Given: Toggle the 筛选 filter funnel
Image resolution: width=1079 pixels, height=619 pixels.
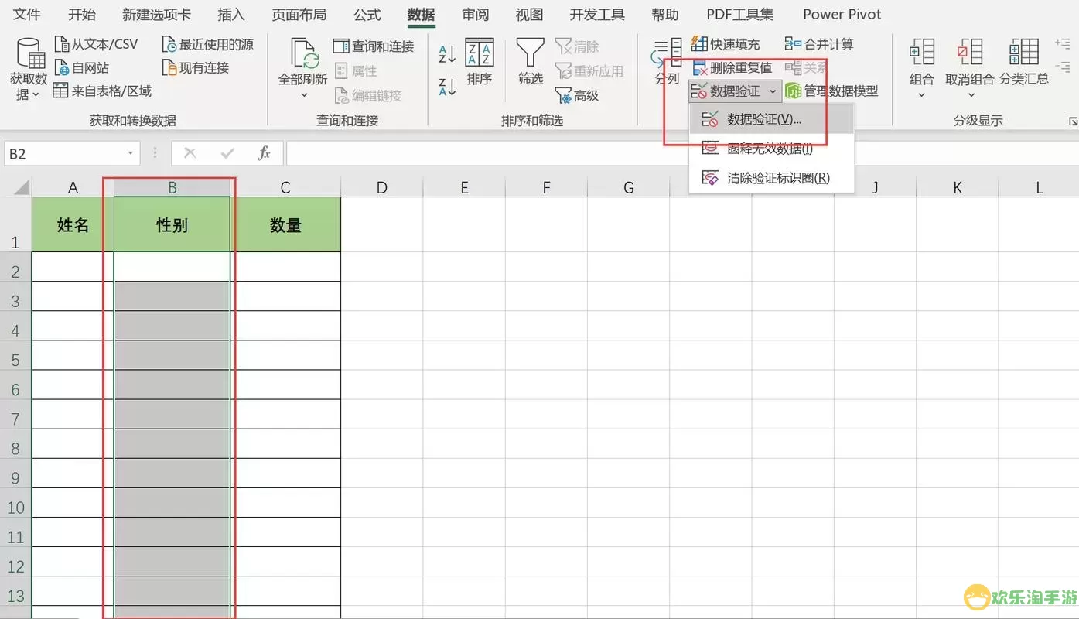Looking at the screenshot, I should pyautogui.click(x=531, y=62).
